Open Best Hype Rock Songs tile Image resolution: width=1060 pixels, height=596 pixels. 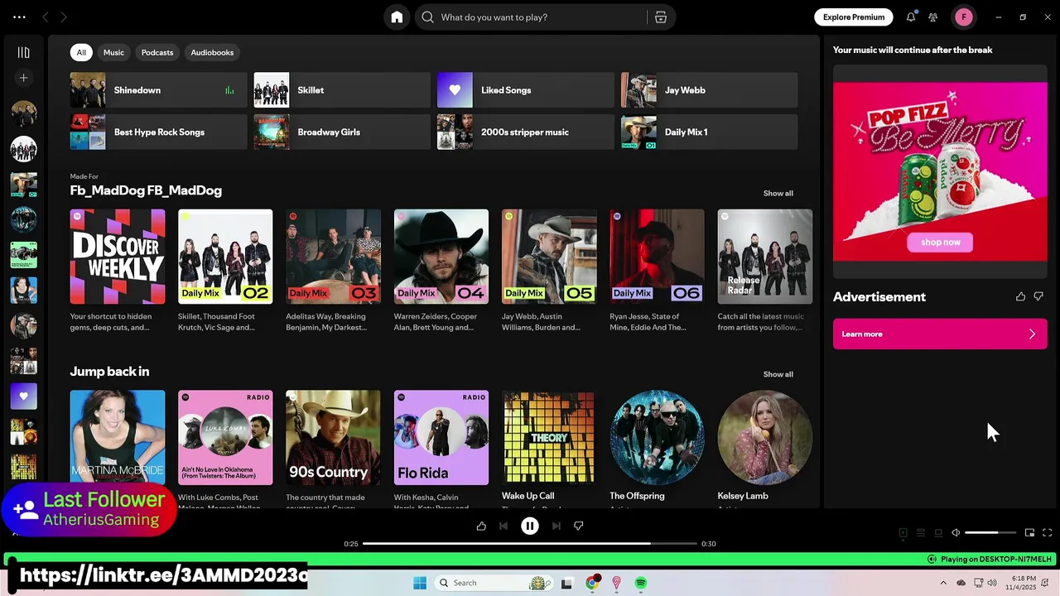pyautogui.click(x=158, y=132)
